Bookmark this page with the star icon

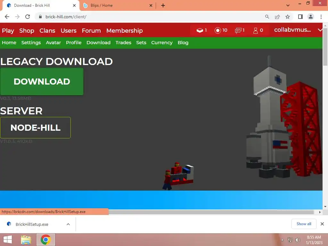coord(288,17)
